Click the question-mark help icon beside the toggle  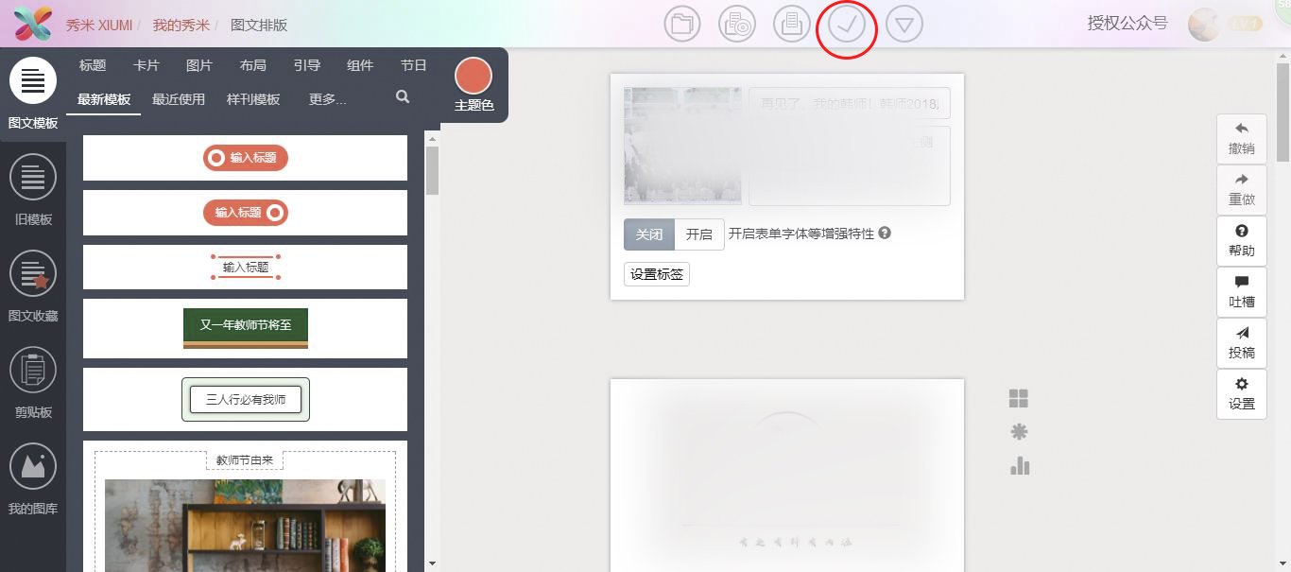(x=885, y=234)
